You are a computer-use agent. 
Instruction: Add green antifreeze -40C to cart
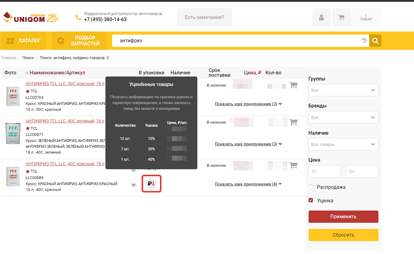point(293,122)
